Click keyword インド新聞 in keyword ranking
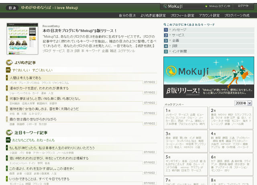257x185 pixels. (179, 51)
